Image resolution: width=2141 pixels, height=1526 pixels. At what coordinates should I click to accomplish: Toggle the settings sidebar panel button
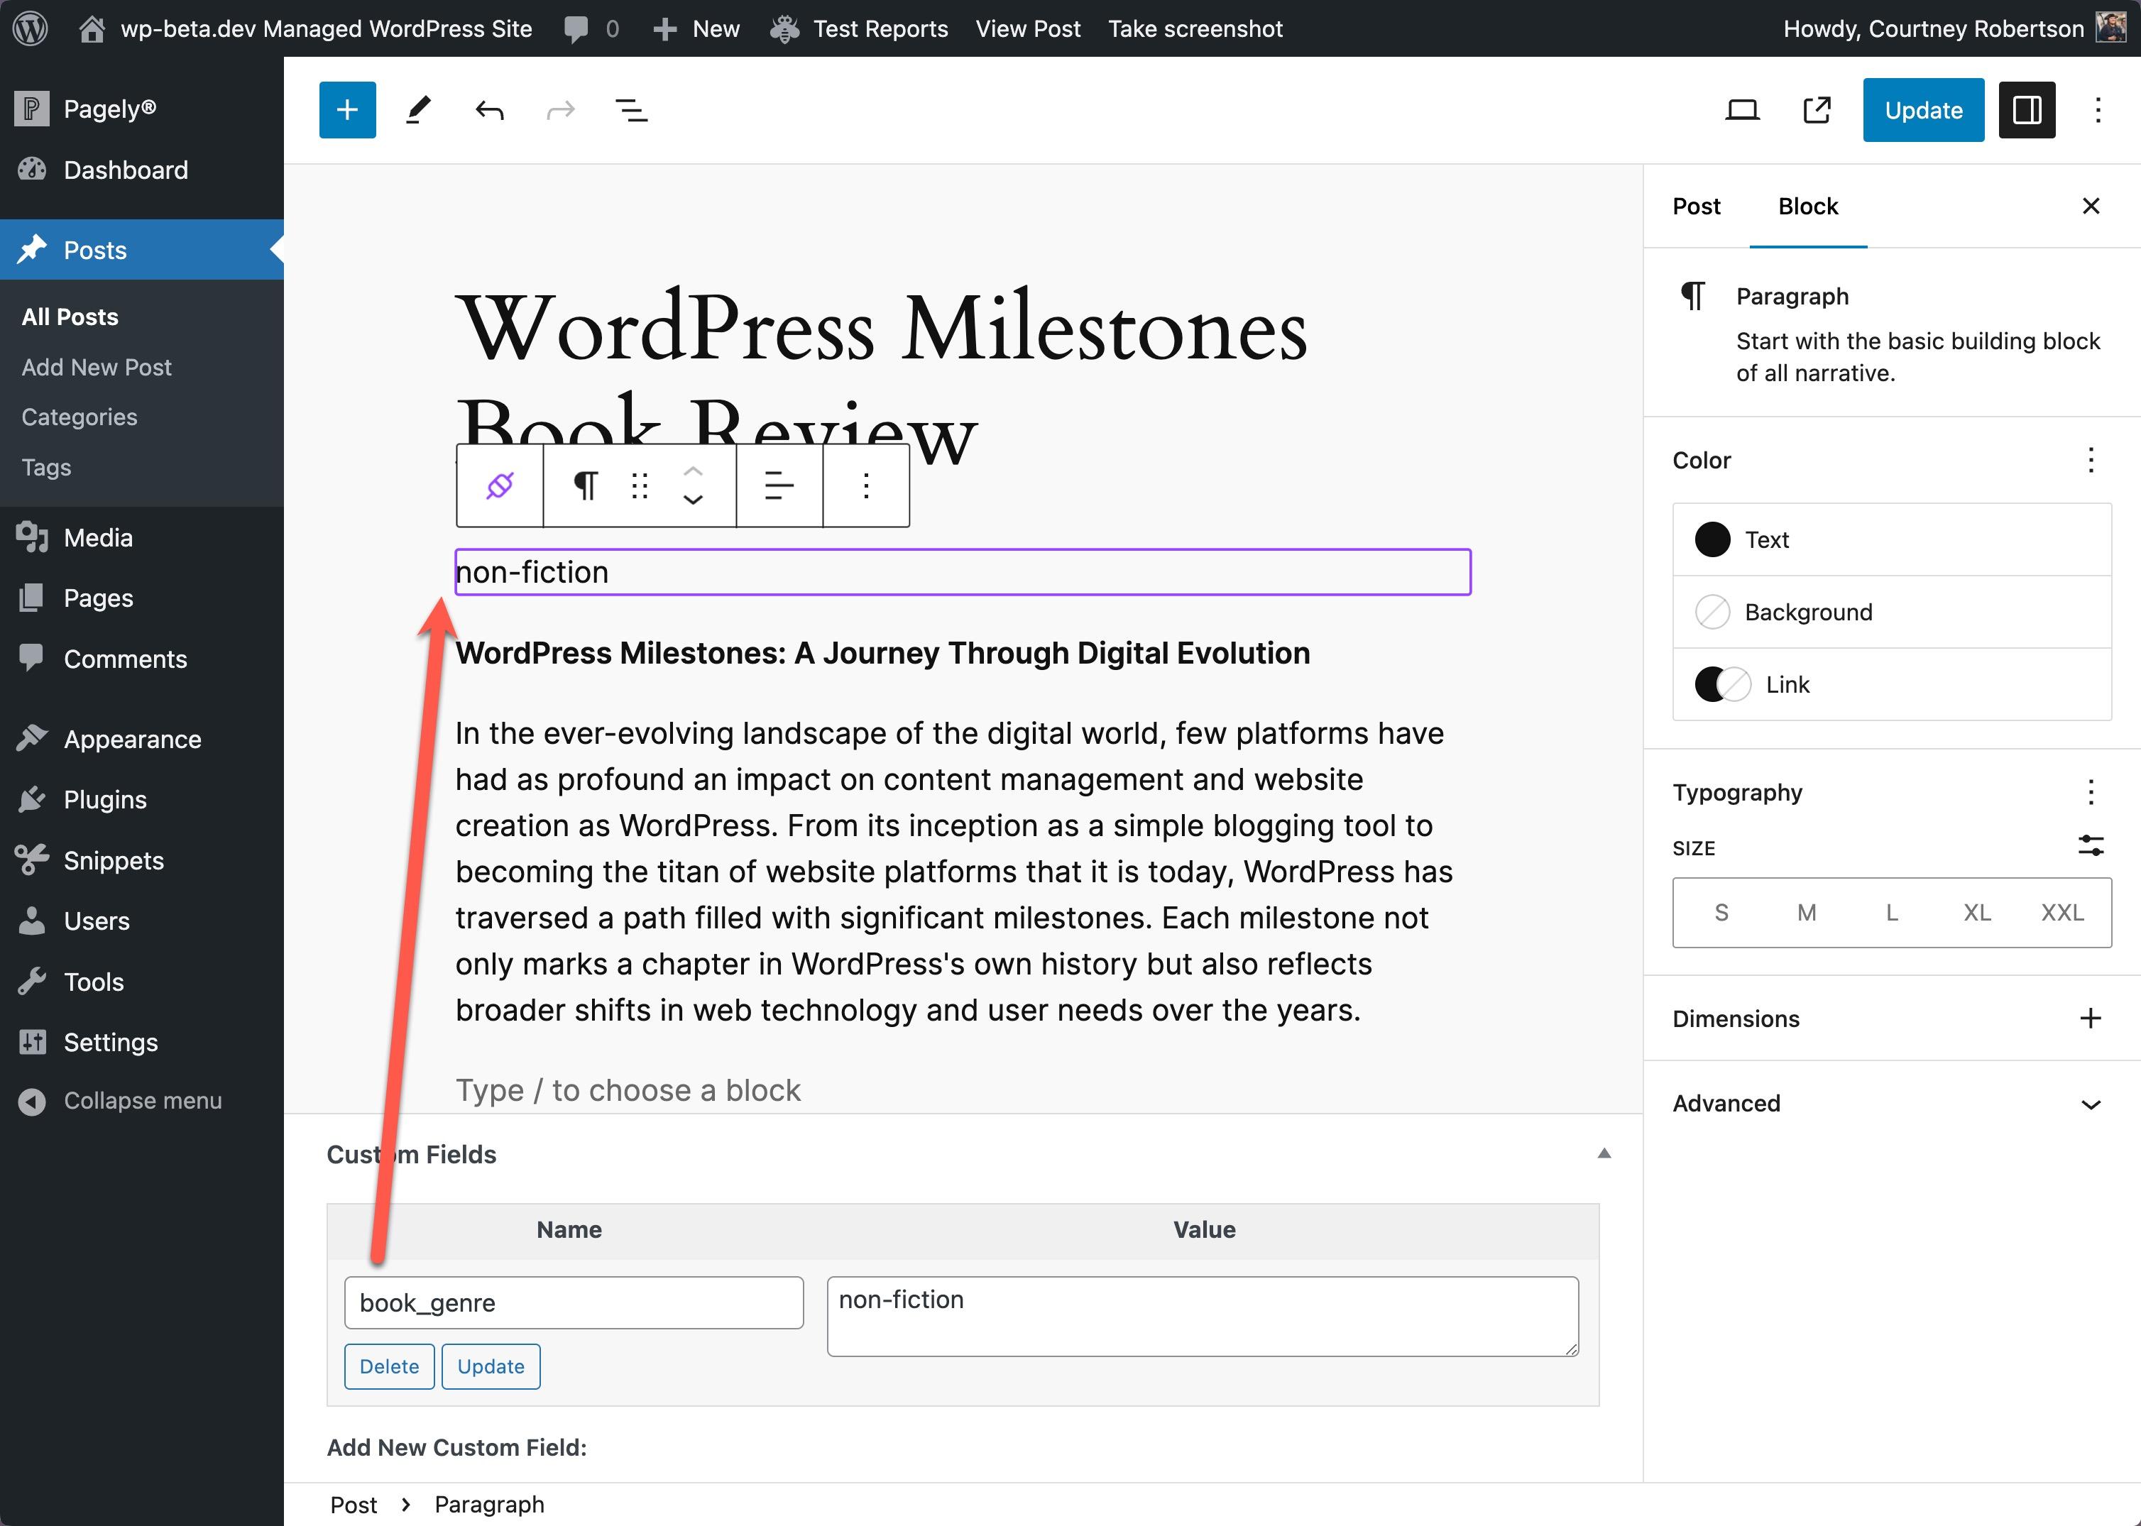tap(2026, 110)
